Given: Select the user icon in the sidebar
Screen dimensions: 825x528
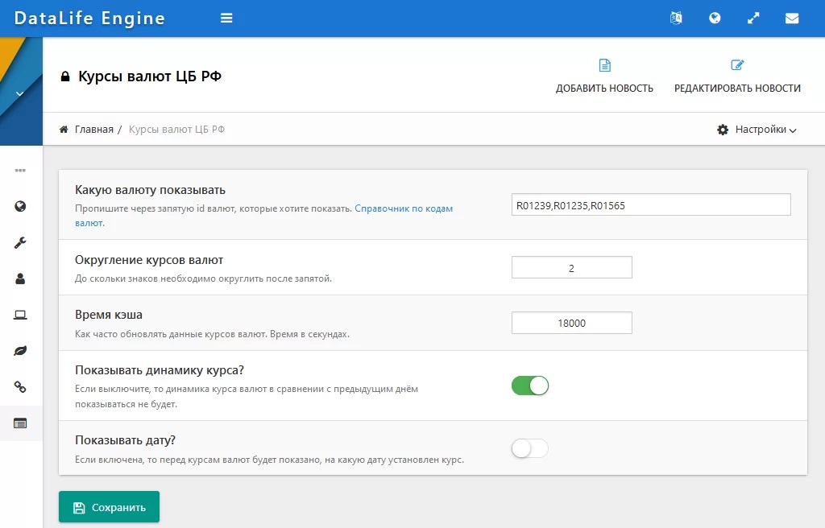Looking at the screenshot, I should [x=21, y=278].
